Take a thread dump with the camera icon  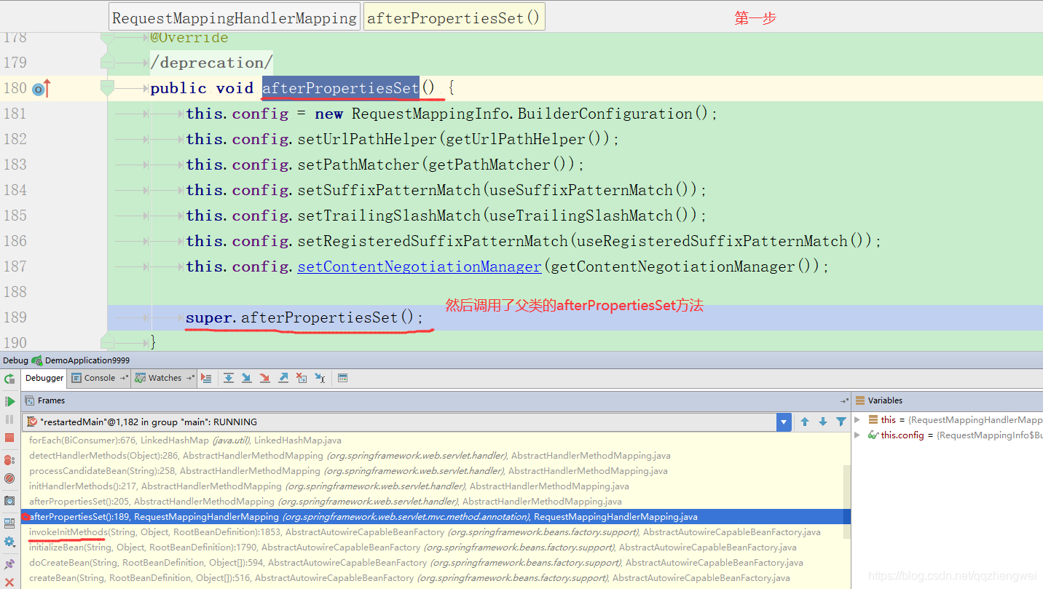click(x=9, y=500)
